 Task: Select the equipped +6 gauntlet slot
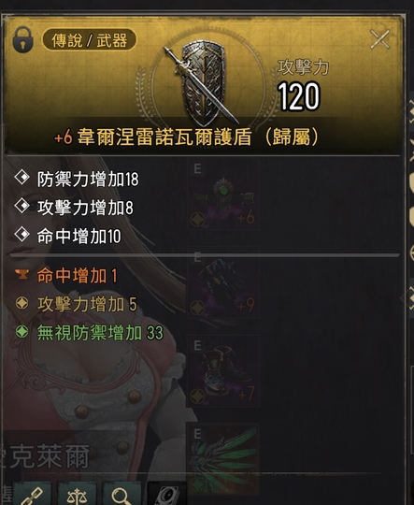(222, 194)
